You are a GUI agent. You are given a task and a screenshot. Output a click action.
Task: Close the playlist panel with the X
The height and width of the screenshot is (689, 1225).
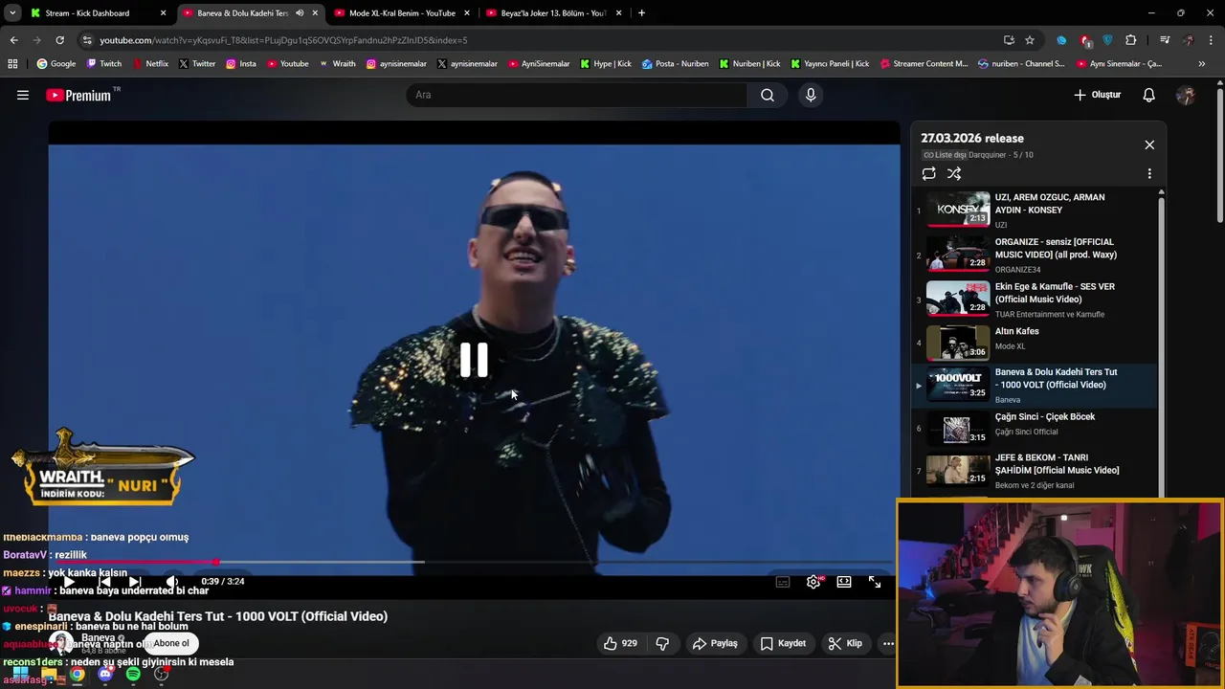click(1149, 144)
